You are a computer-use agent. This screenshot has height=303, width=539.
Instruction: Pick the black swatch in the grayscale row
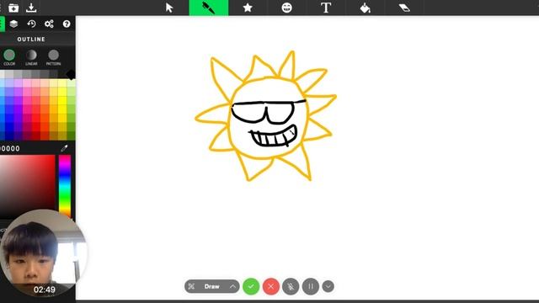click(71, 74)
